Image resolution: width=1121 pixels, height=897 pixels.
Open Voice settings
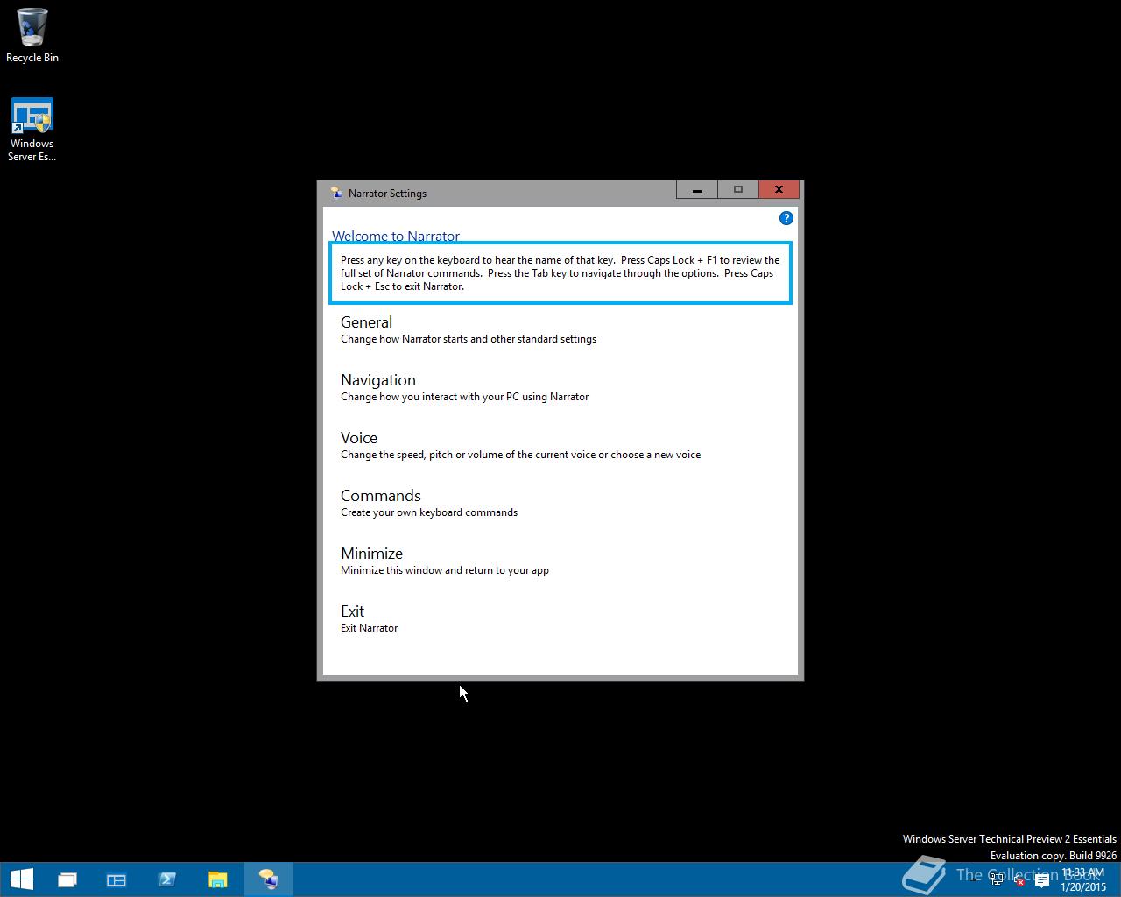(x=359, y=438)
